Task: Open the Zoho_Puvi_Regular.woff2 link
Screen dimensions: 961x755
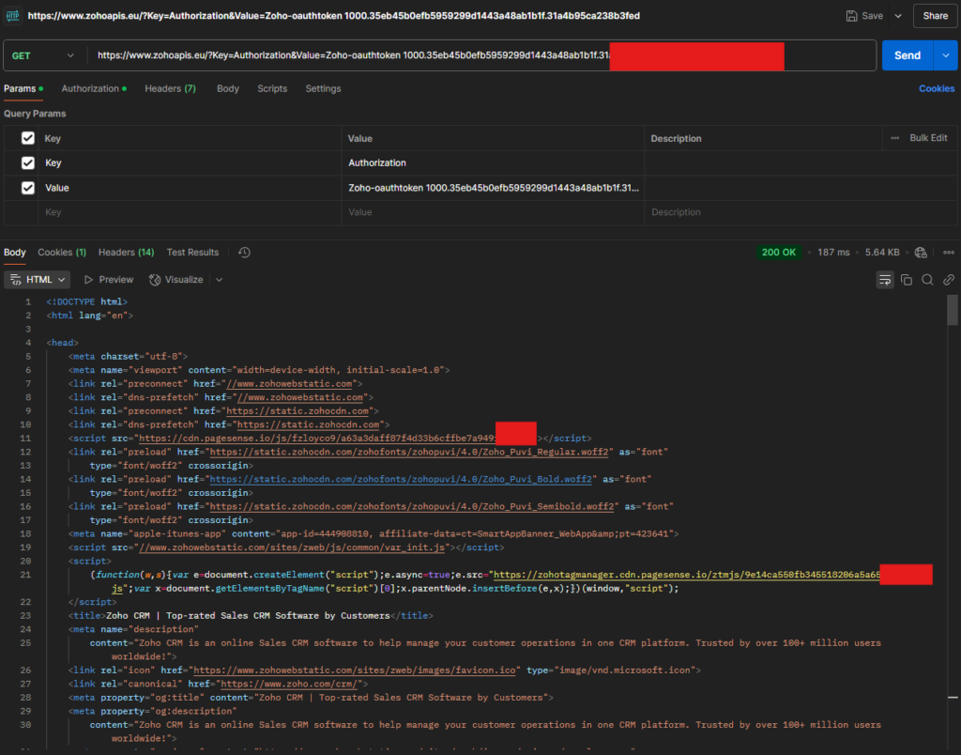Action: [x=409, y=452]
